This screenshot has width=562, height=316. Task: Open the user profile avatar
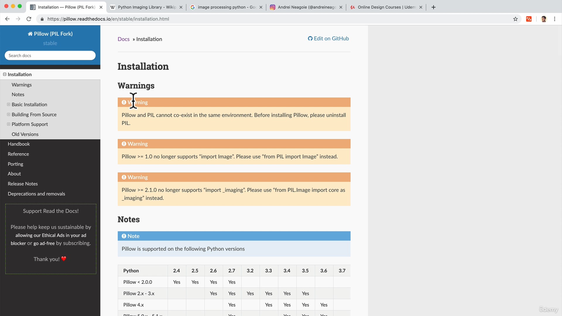(544, 19)
